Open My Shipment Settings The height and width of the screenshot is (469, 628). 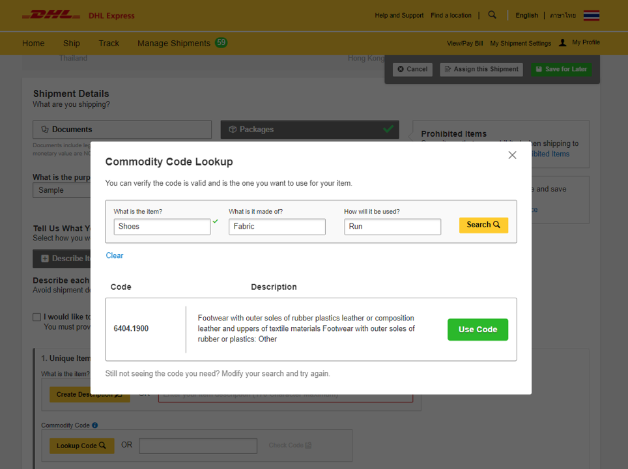pyautogui.click(x=521, y=43)
